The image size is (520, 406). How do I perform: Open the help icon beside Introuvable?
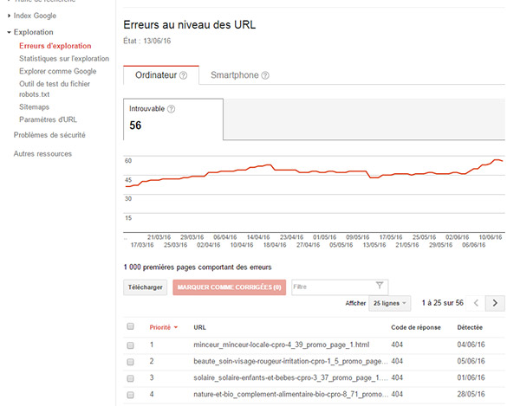171,109
